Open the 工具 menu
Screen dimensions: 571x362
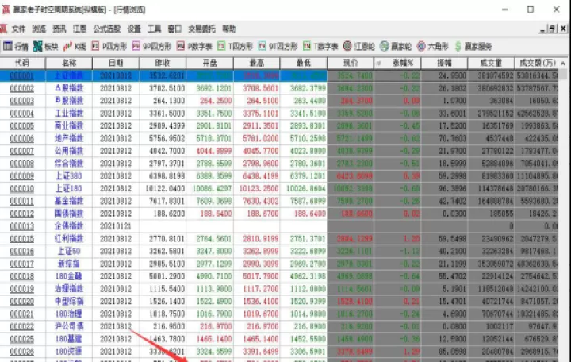[155, 29]
